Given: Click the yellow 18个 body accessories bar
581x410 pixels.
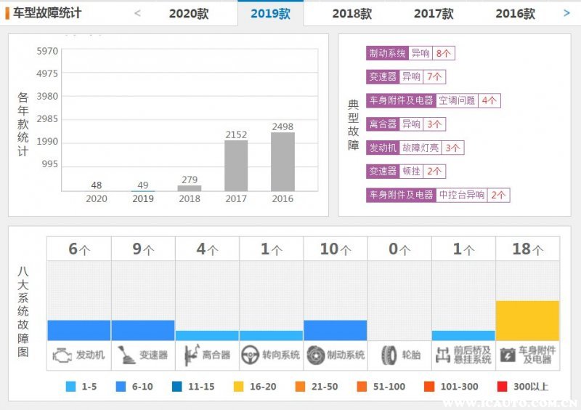Looking at the screenshot, I should [527, 321].
